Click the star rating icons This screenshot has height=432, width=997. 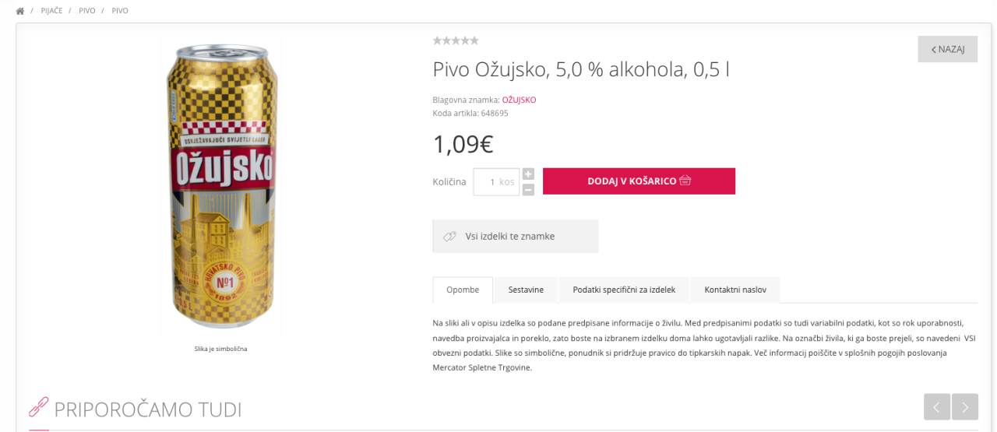coord(456,40)
